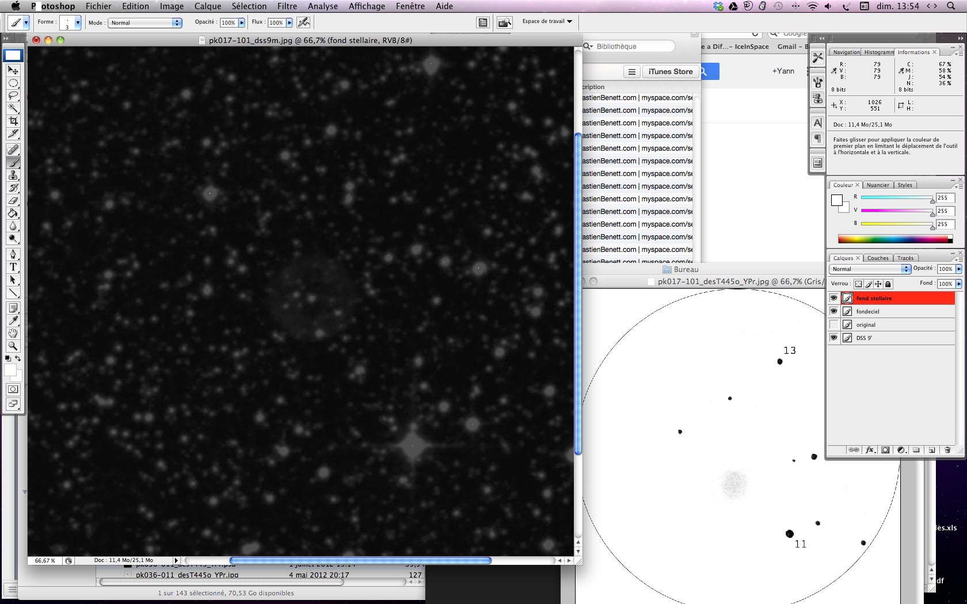Open the Calque menu
The width and height of the screenshot is (967, 604).
208,6
